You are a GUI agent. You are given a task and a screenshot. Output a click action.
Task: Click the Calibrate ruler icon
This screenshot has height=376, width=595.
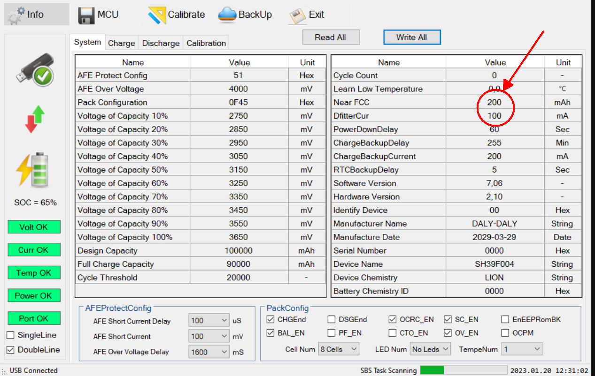point(156,15)
